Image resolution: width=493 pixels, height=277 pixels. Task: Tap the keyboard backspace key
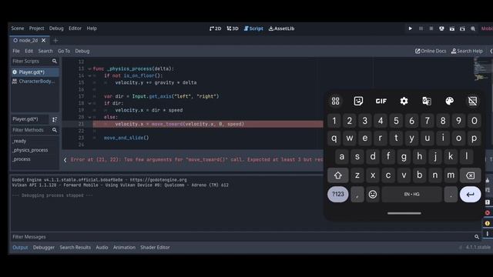pos(471,175)
